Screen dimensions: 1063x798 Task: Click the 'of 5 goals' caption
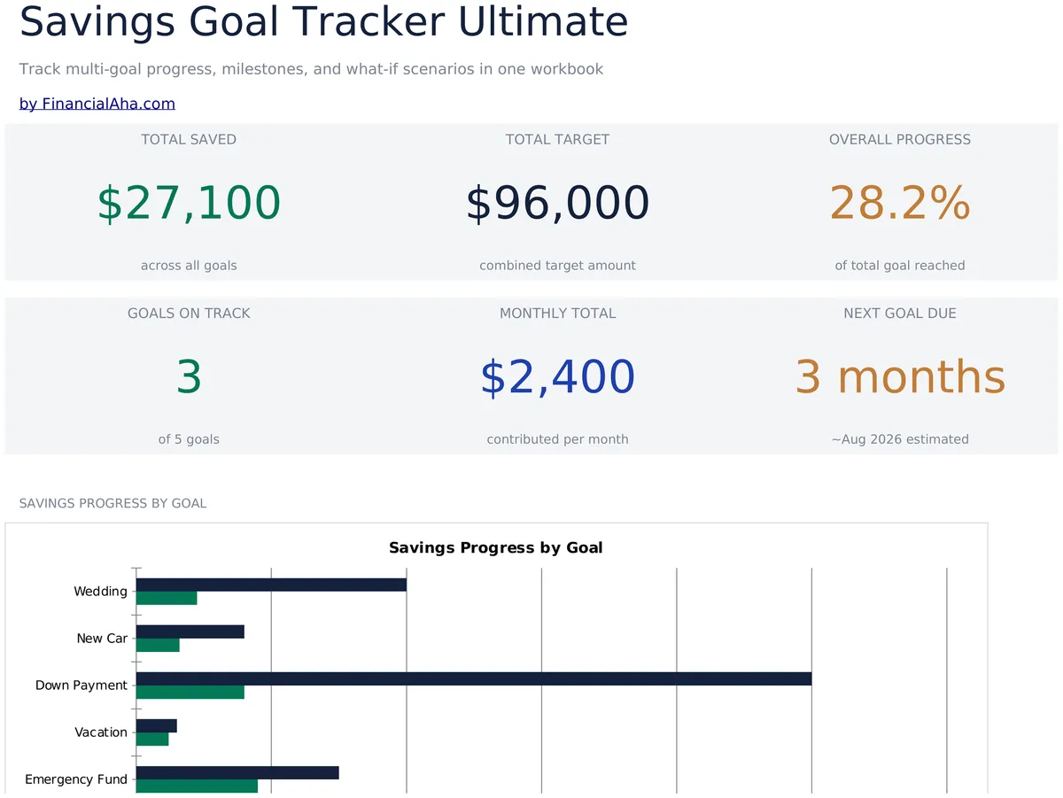189,439
